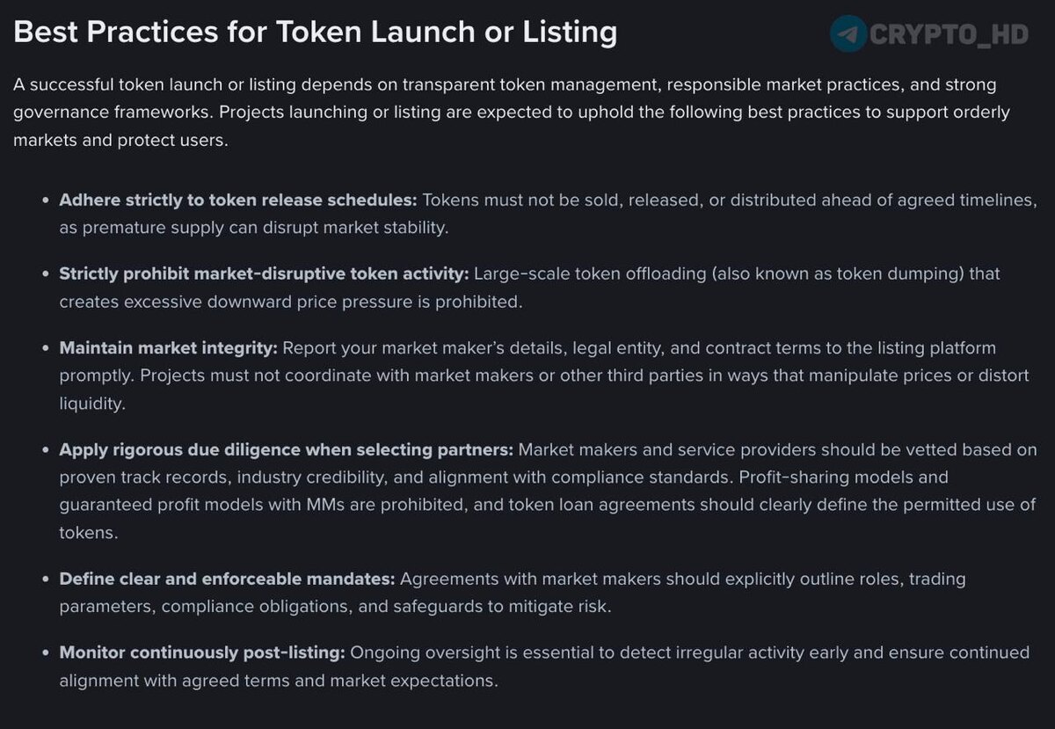Select the 'Strictly prohibit market-disruptive token activity' label

[264, 273]
